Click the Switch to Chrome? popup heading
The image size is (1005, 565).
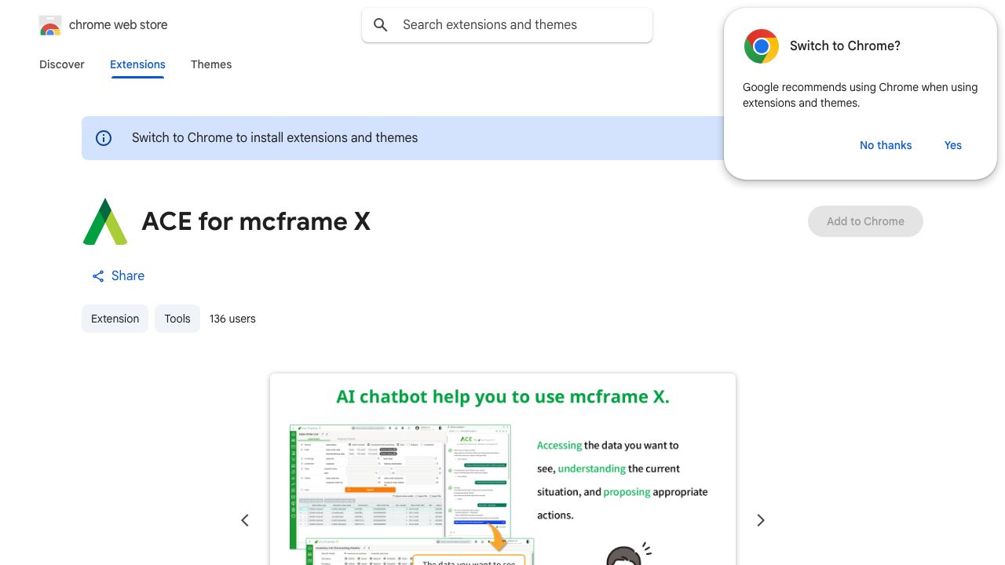tap(845, 46)
